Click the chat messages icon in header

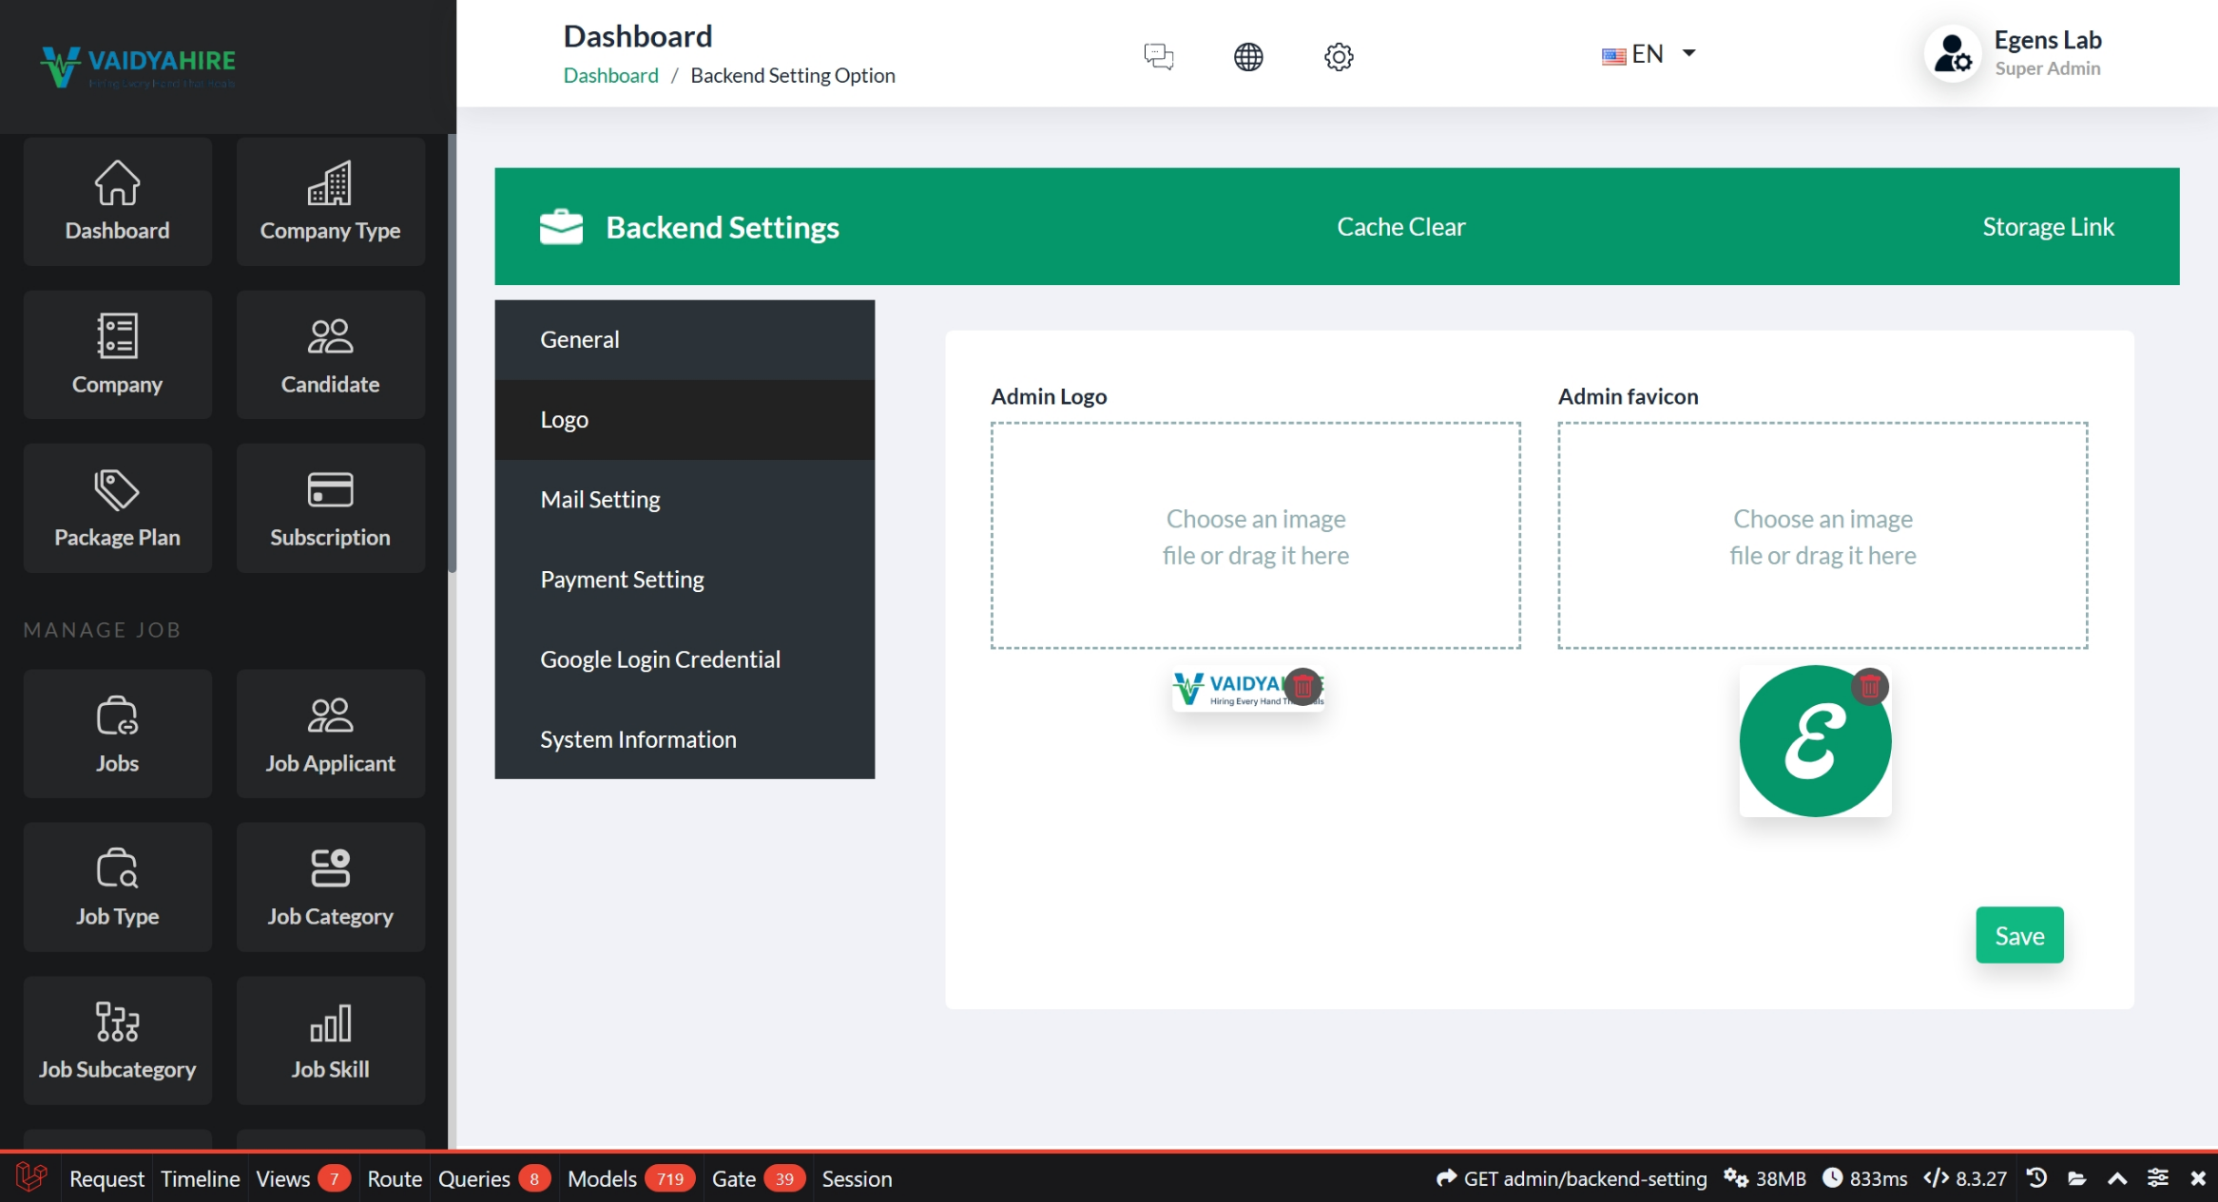[1158, 56]
